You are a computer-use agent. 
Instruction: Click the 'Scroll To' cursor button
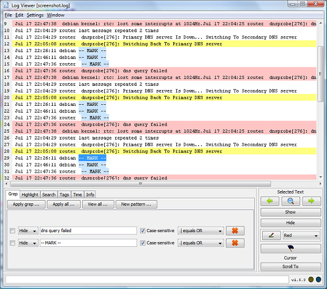pos(291,266)
